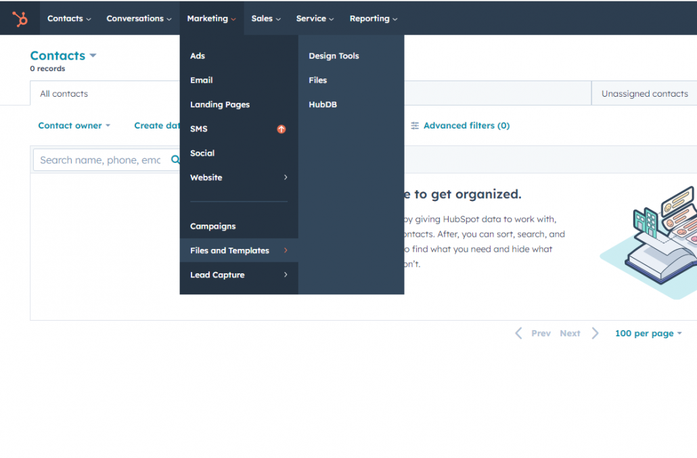The width and height of the screenshot is (697, 458).
Task: Click the Next page chevron arrow
Action: coord(595,334)
